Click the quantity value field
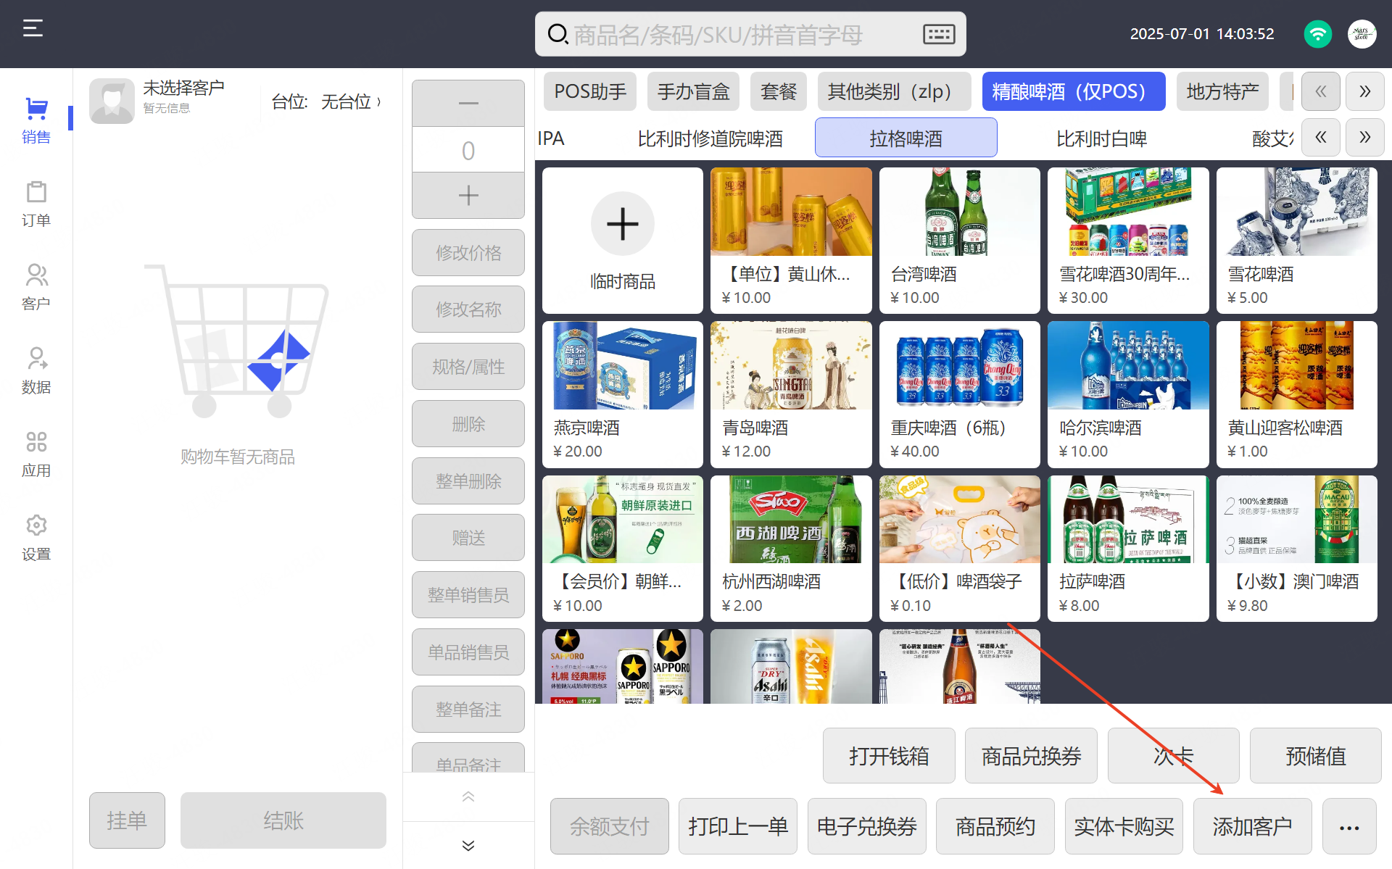Screen dimensions: 1392x869 tap(468, 150)
